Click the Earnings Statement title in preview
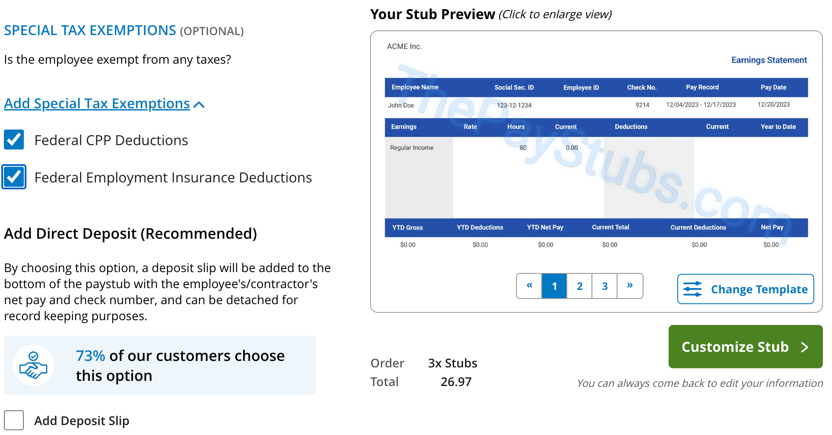The width and height of the screenshot is (832, 435). click(x=769, y=60)
